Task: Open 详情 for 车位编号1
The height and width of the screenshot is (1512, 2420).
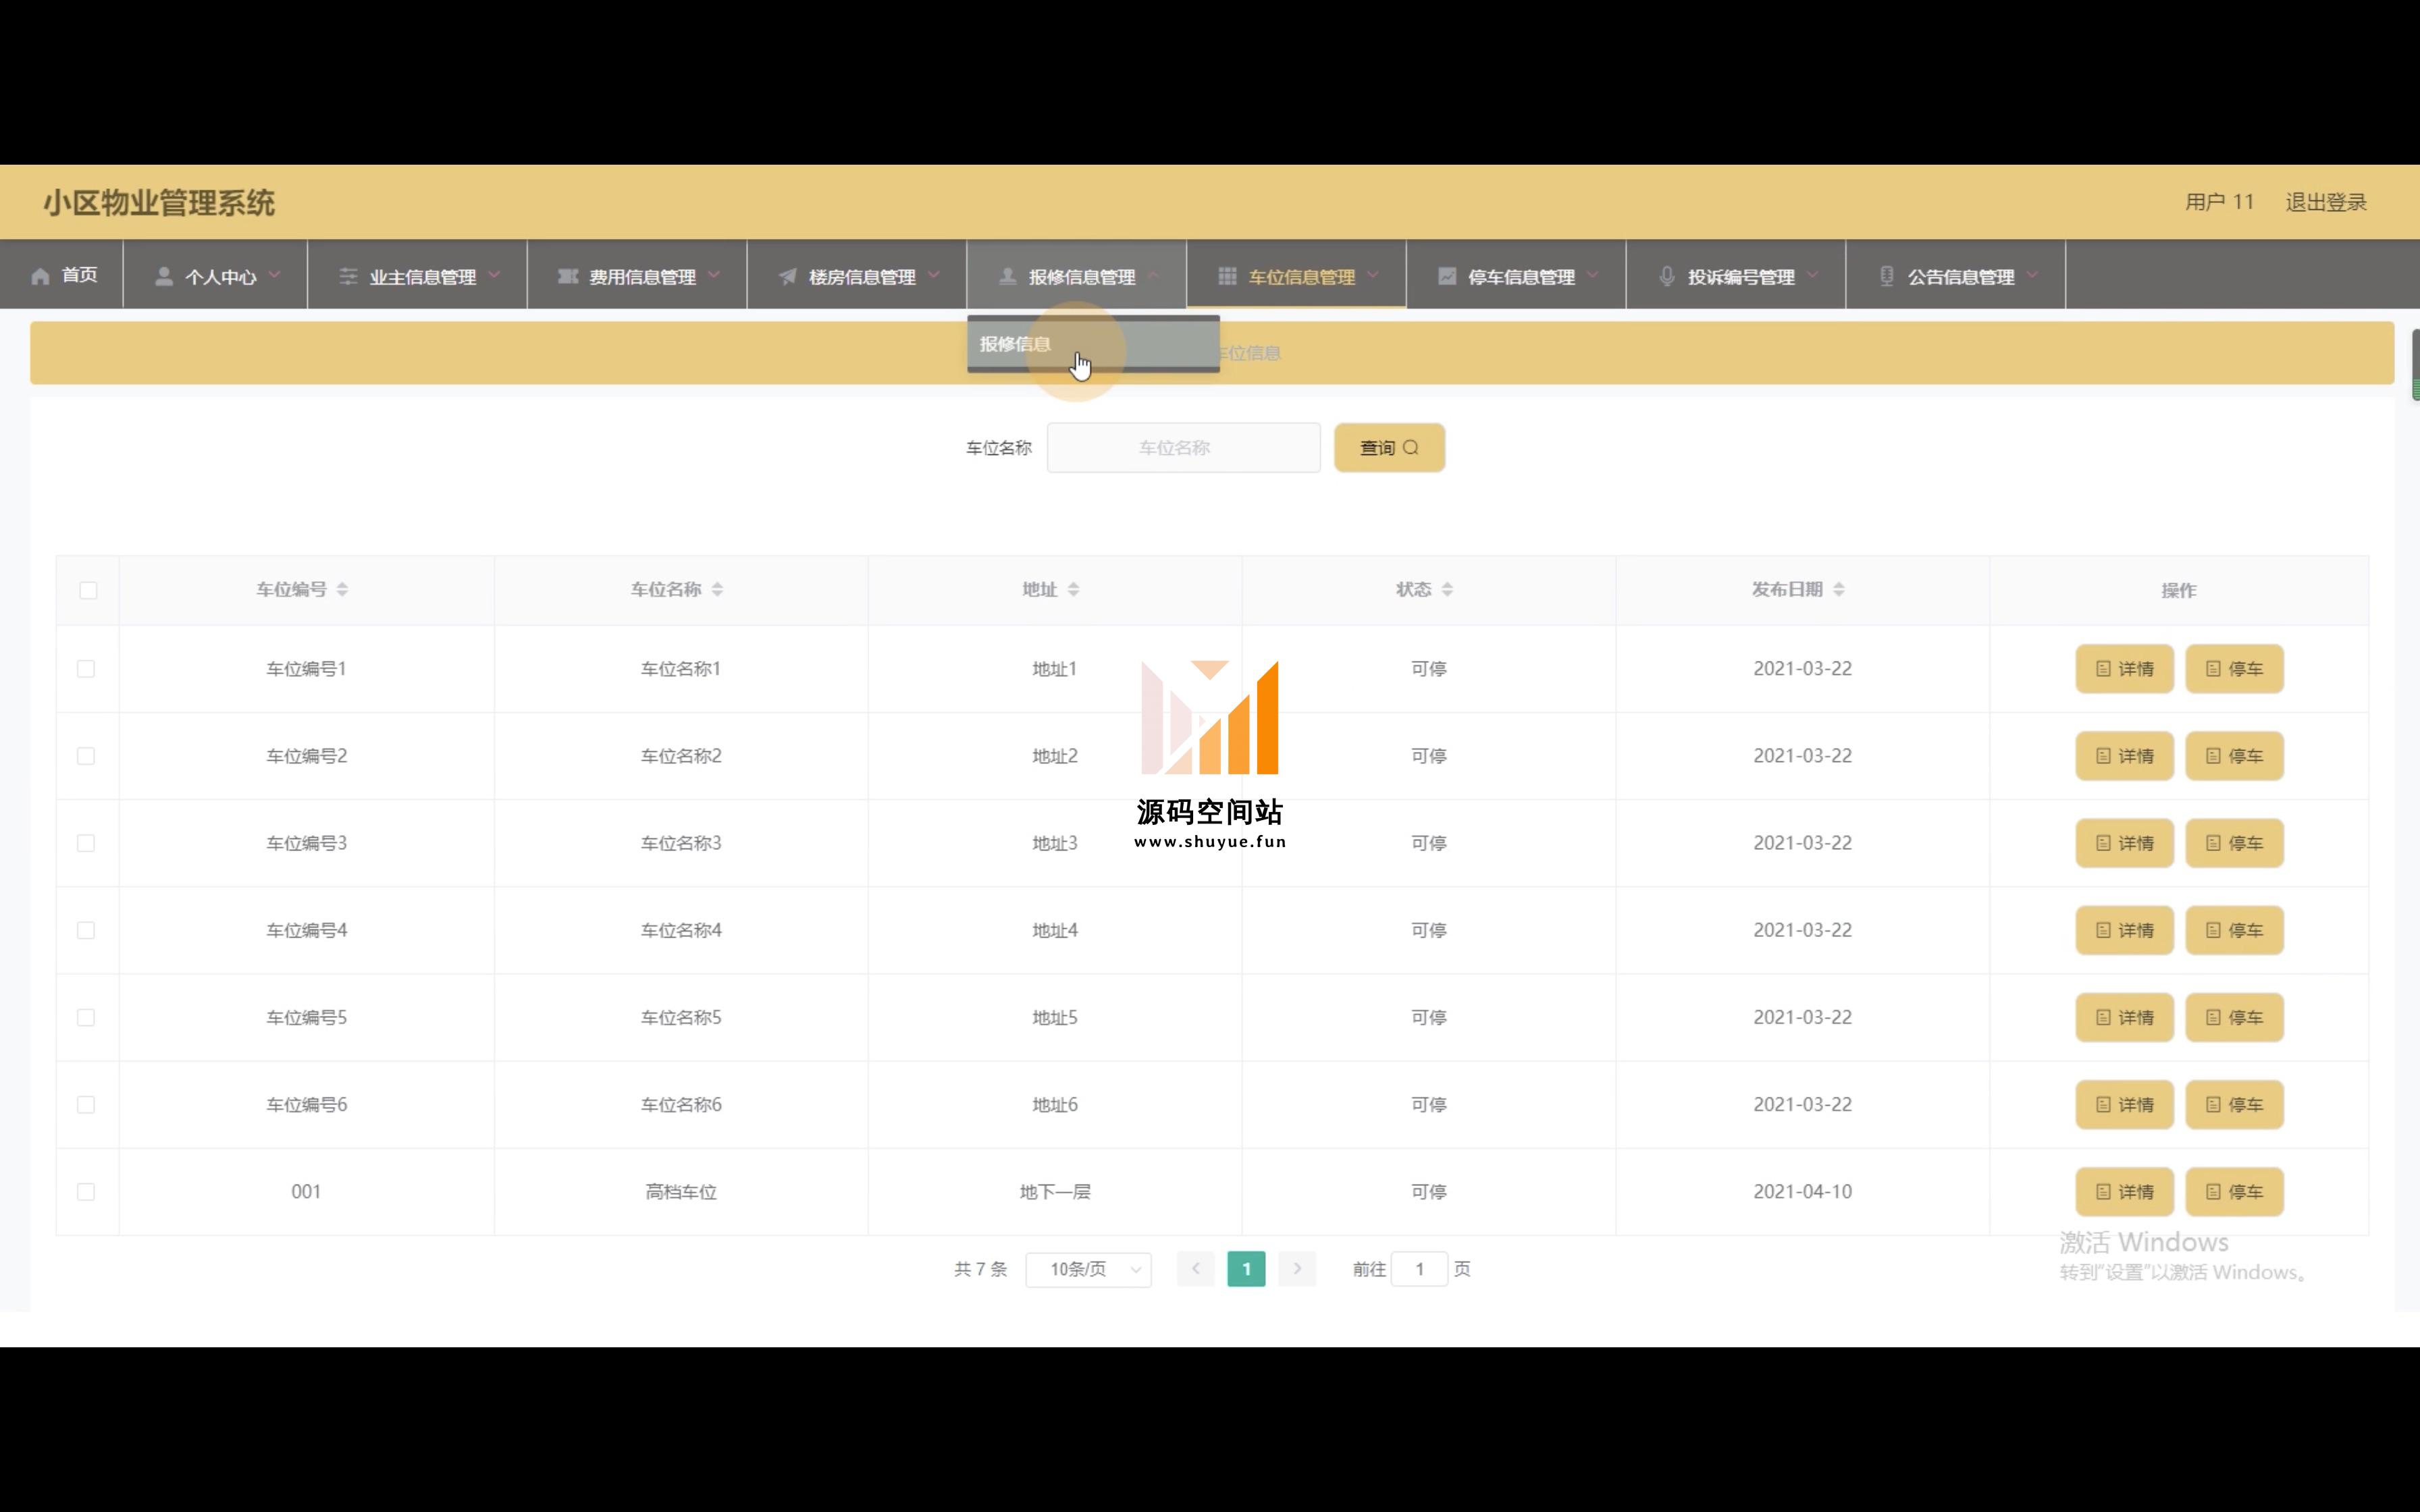Action: 2124,669
